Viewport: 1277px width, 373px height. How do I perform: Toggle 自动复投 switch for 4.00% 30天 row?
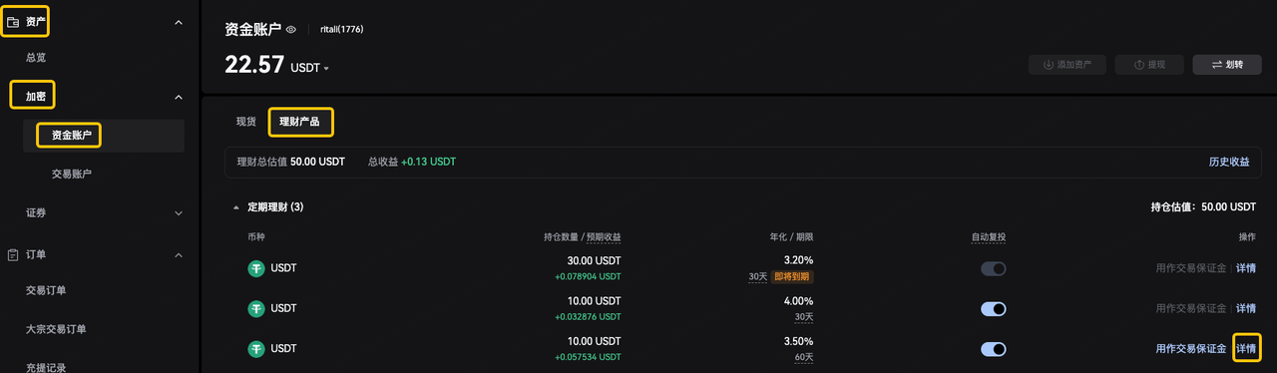click(x=993, y=309)
